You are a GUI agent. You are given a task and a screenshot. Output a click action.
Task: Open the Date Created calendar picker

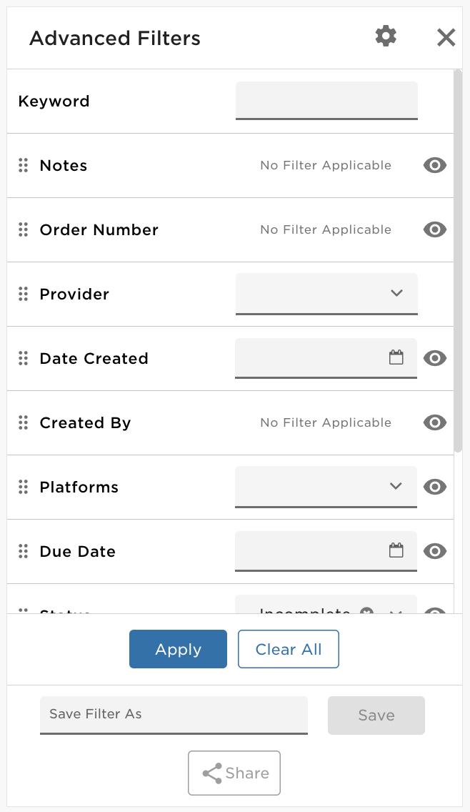[396, 357]
